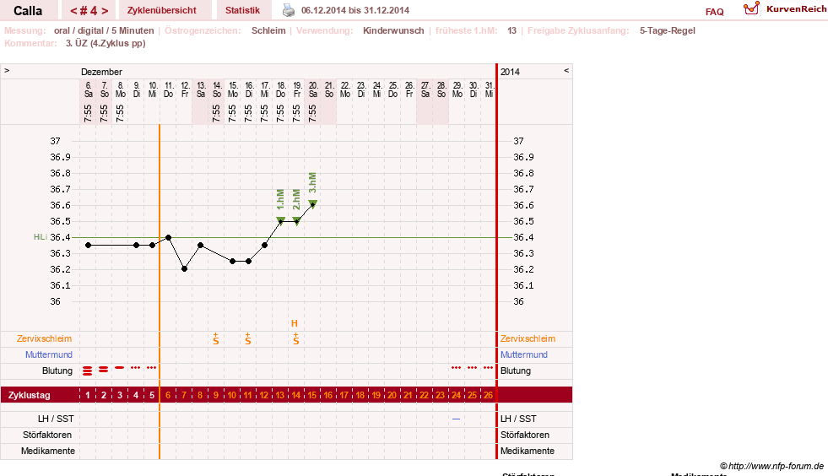The height and width of the screenshot is (476, 828).
Task: Click the Calla user name tab
Action: tap(28, 11)
